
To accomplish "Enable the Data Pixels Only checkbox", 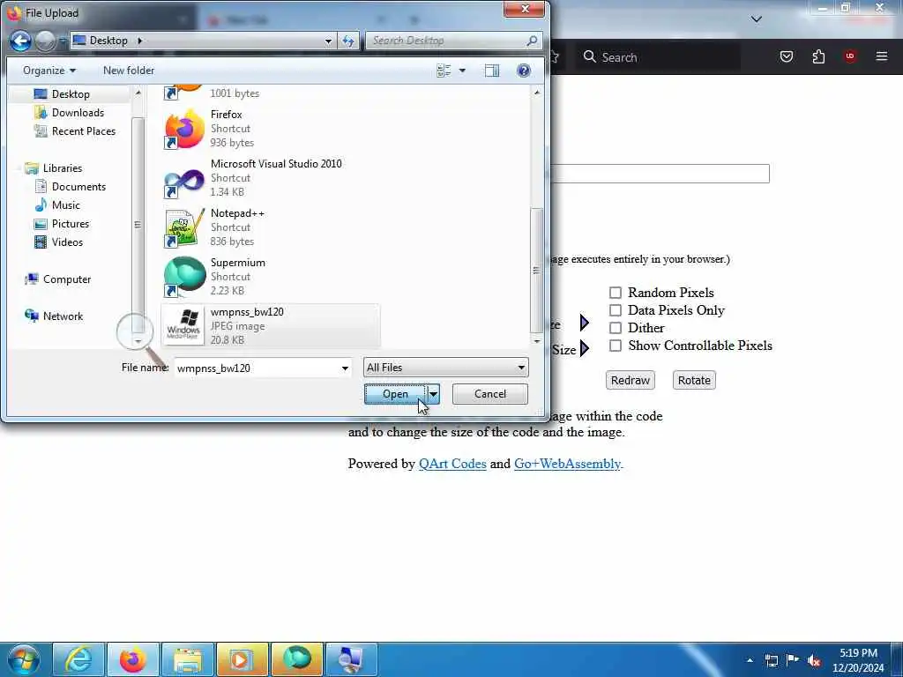I will (616, 310).
